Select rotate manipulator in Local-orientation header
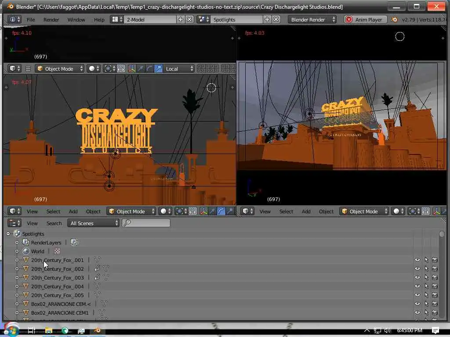Screen dimensions: 450x337 149,69
